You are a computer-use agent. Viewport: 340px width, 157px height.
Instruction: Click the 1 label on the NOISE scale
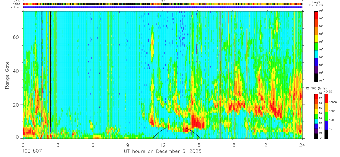330,138
